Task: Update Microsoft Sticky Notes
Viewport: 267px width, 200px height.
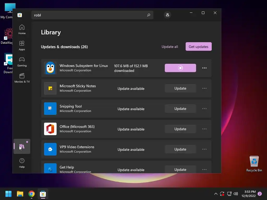Action: tap(180, 88)
